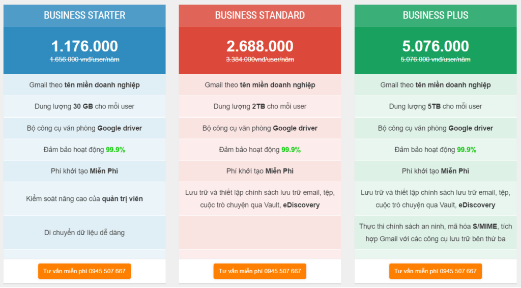Click the 30 GB storage row in Starter

tap(84, 106)
